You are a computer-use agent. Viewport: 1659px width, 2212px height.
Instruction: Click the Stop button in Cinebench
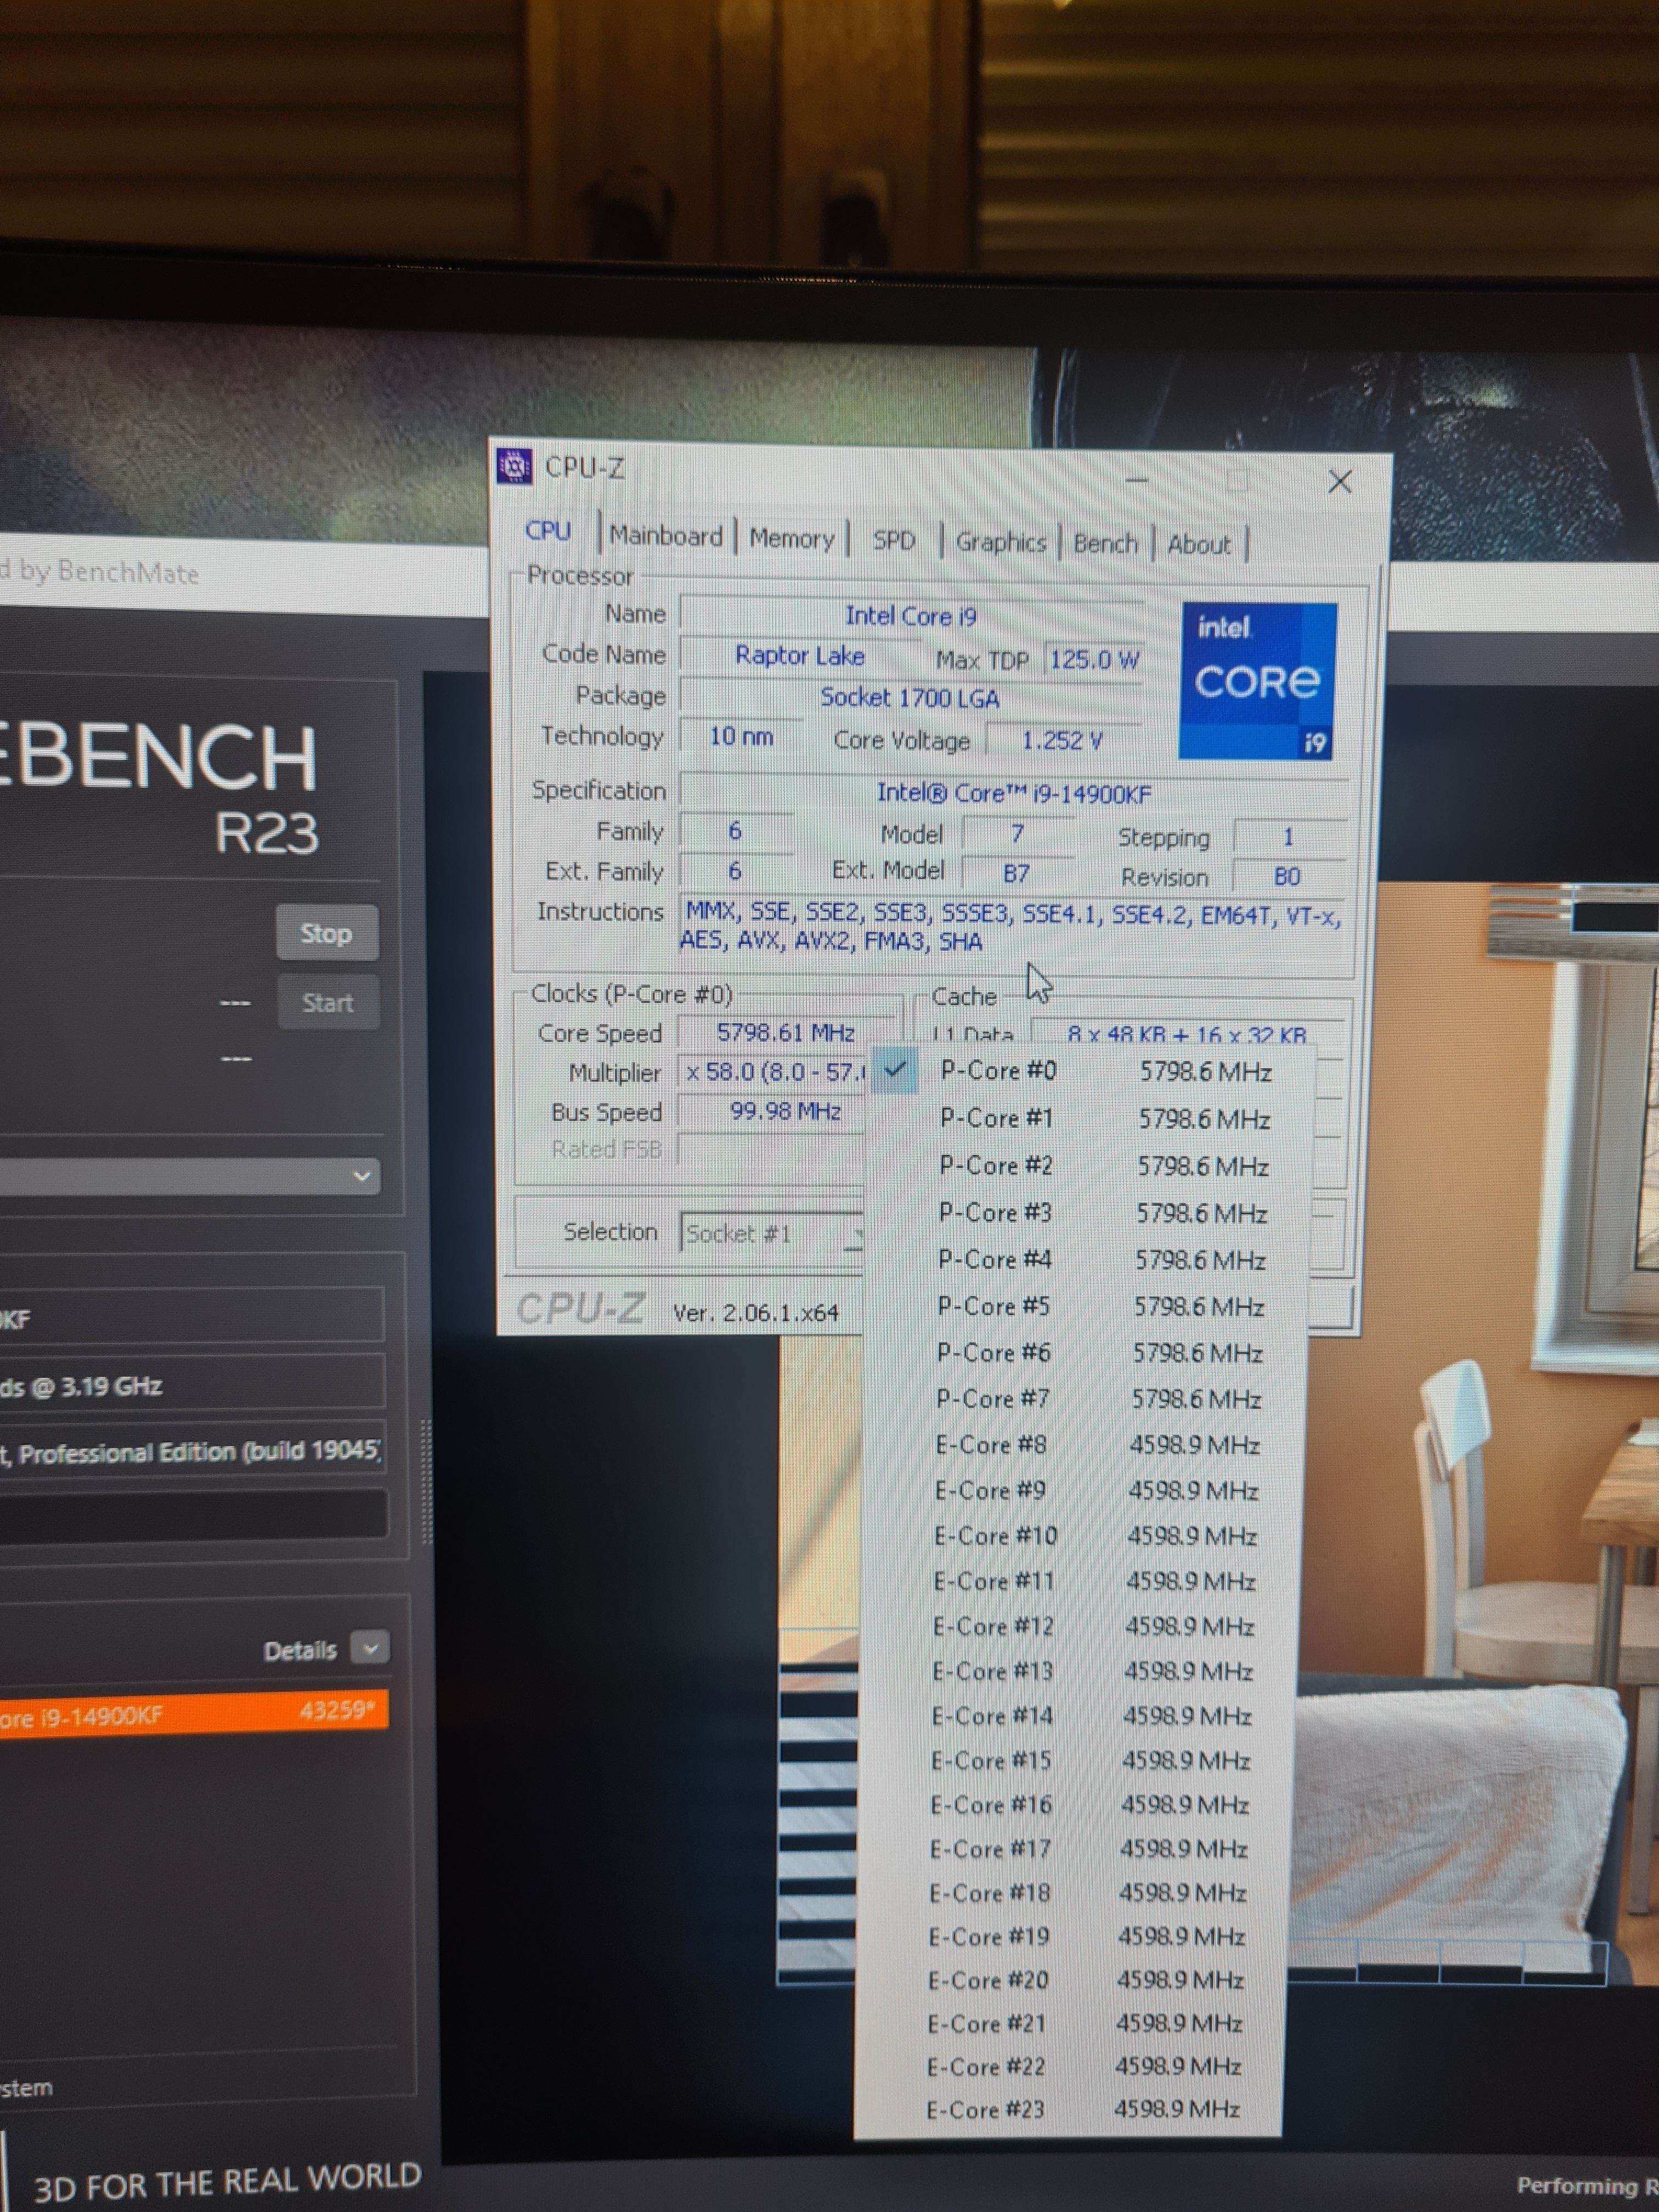coord(326,933)
